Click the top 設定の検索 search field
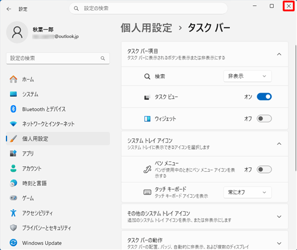The image size is (297, 250). [x=148, y=8]
